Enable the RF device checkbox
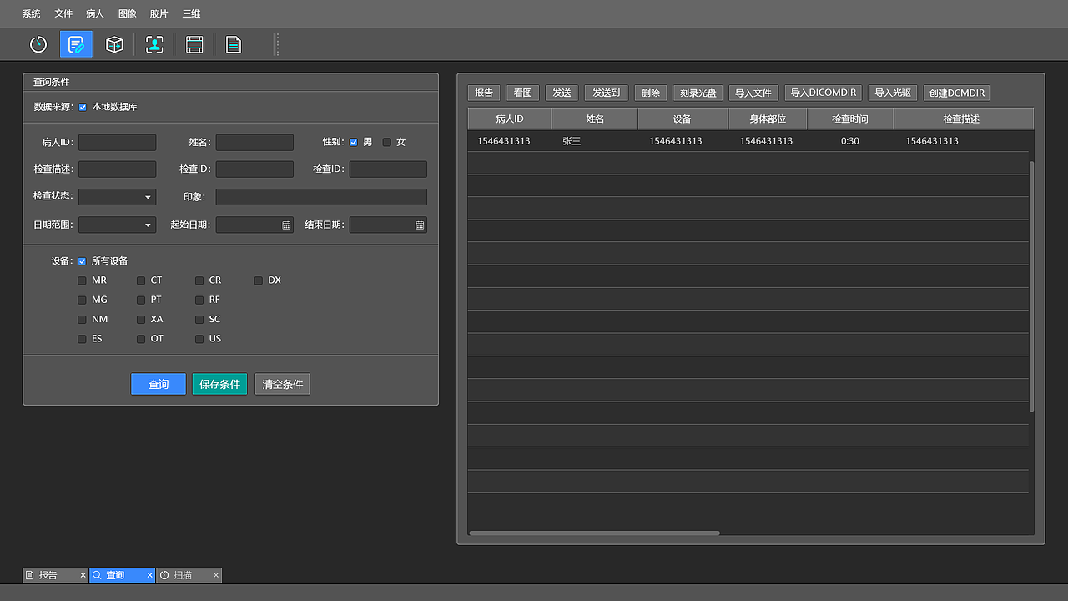Screen dimensions: 1068x601 [199, 300]
